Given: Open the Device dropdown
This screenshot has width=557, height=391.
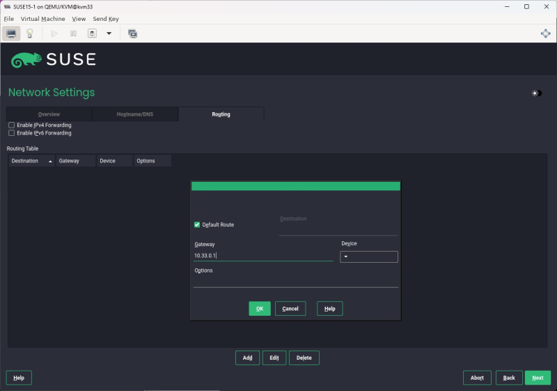Looking at the screenshot, I should [x=369, y=256].
